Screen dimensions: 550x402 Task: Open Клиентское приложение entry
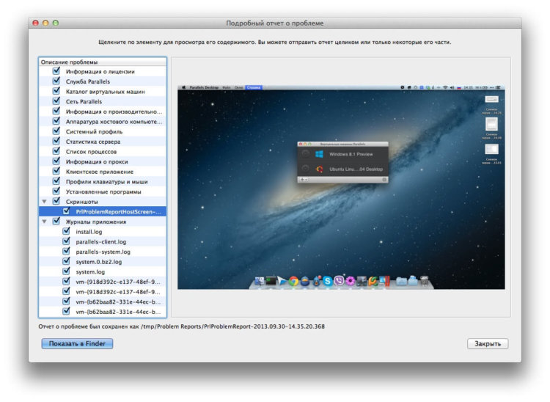pos(103,172)
